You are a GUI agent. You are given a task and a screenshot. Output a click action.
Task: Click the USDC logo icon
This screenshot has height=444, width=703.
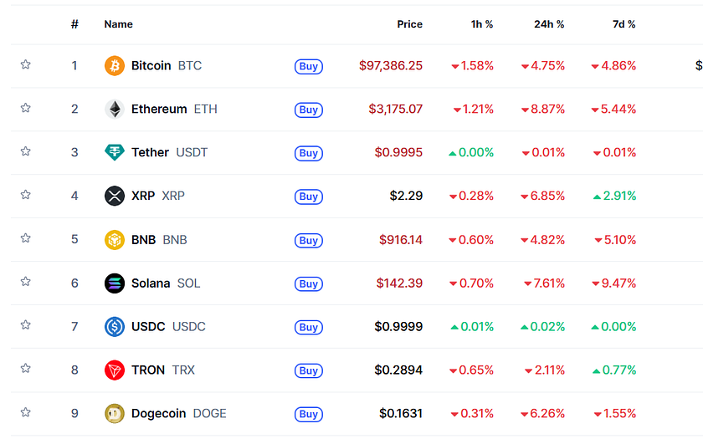click(x=115, y=327)
